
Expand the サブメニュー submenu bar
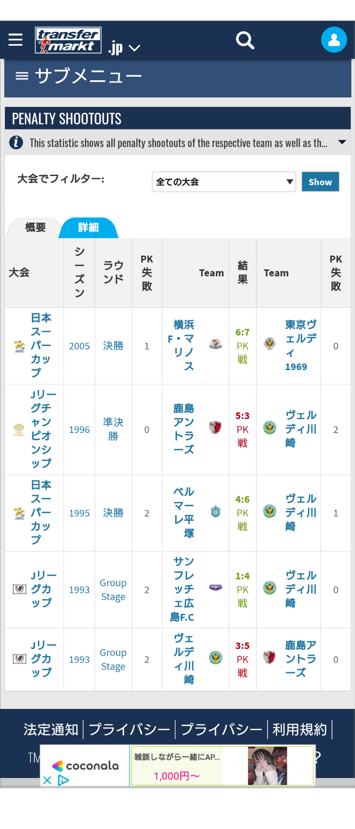[x=178, y=76]
